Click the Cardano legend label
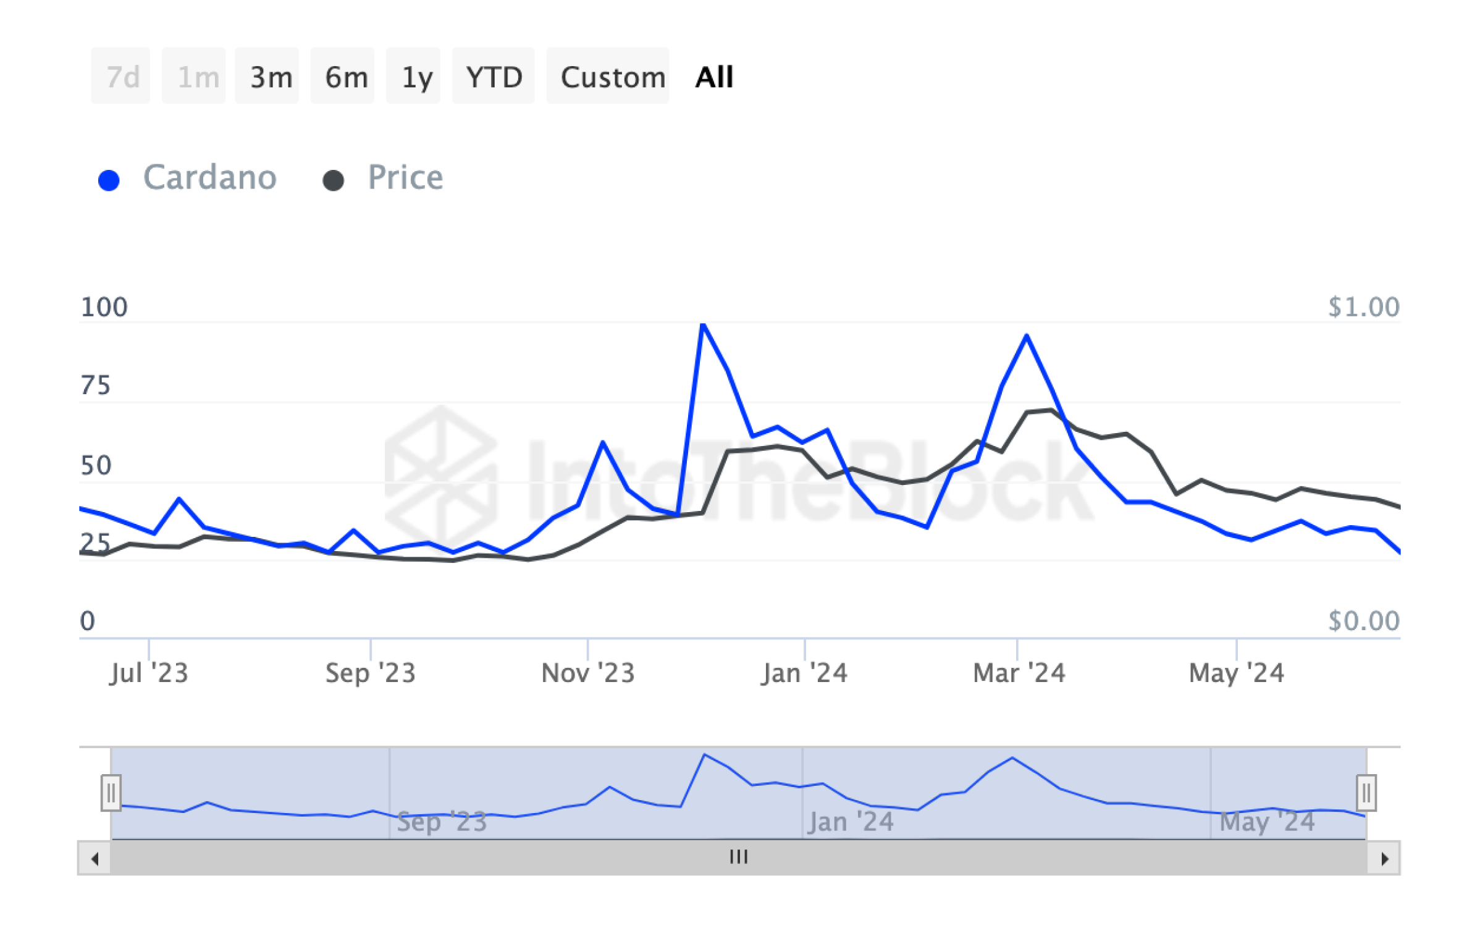The height and width of the screenshot is (944, 1480). 210,178
